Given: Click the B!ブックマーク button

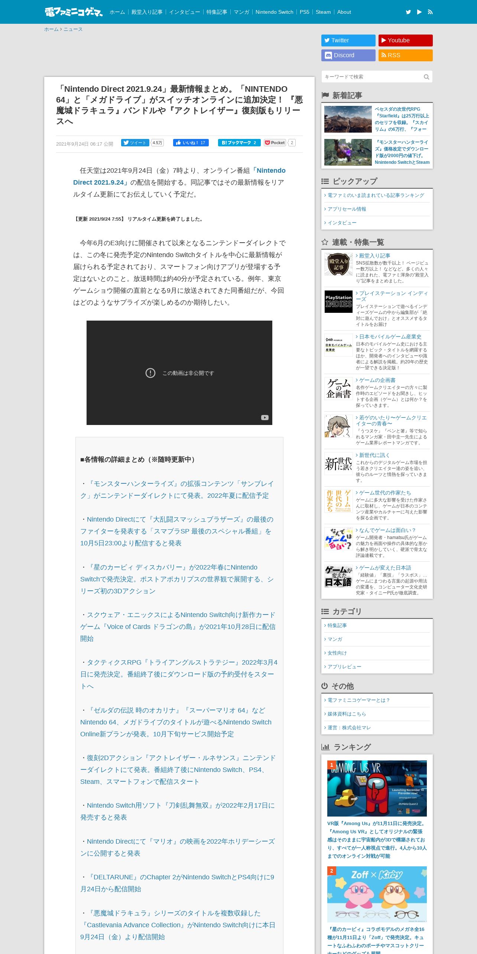Looking at the screenshot, I should click(x=239, y=143).
